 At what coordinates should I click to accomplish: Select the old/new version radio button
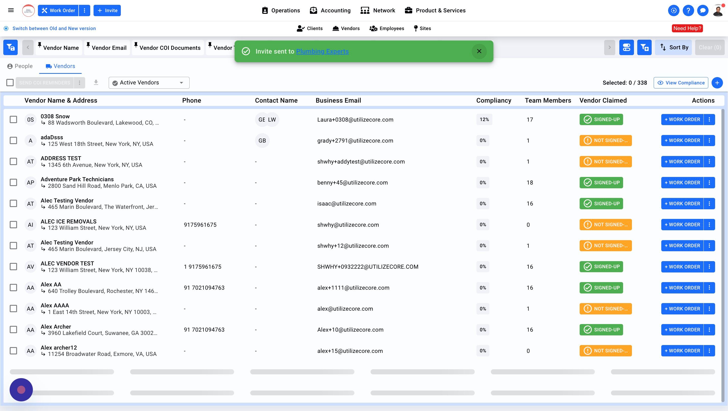pos(6,28)
